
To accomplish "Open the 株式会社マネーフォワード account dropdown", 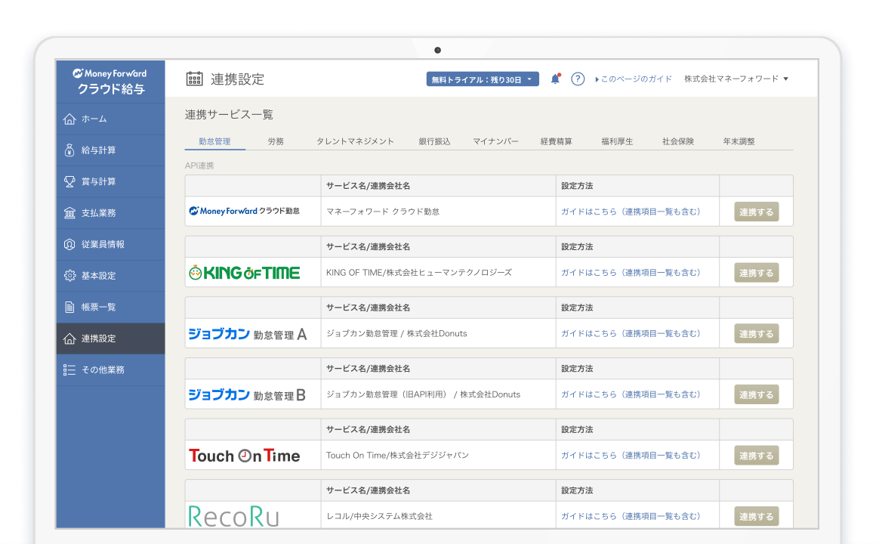I will (x=736, y=79).
